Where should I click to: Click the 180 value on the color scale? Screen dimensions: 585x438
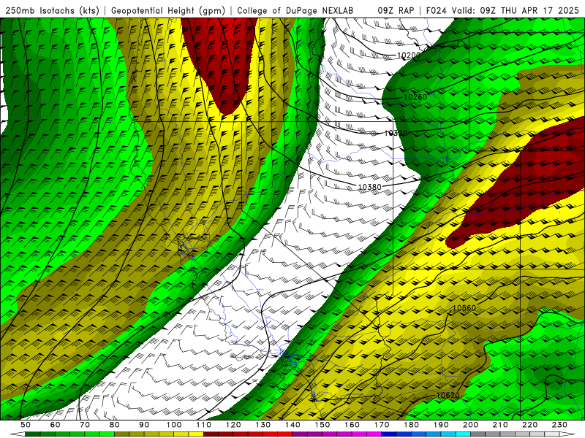click(411, 425)
